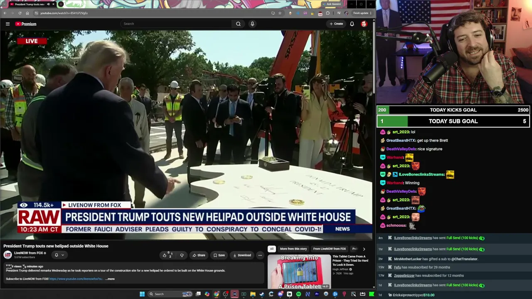Open Premiere Pro from the taskbar
This screenshot has height=299, width=532.
317,294
